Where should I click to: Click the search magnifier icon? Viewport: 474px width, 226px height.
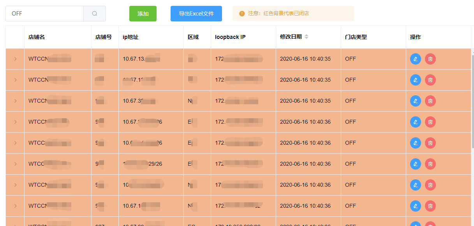coord(94,13)
